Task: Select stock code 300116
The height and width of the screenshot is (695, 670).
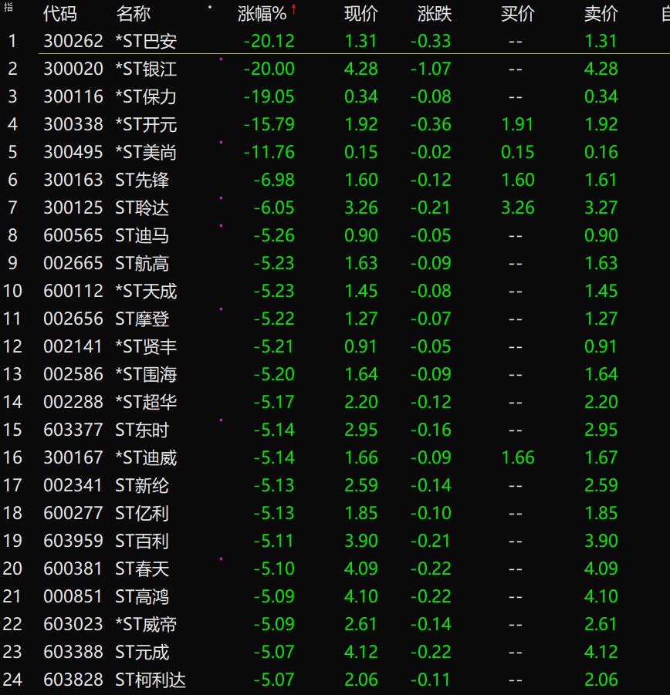Action: click(x=73, y=96)
